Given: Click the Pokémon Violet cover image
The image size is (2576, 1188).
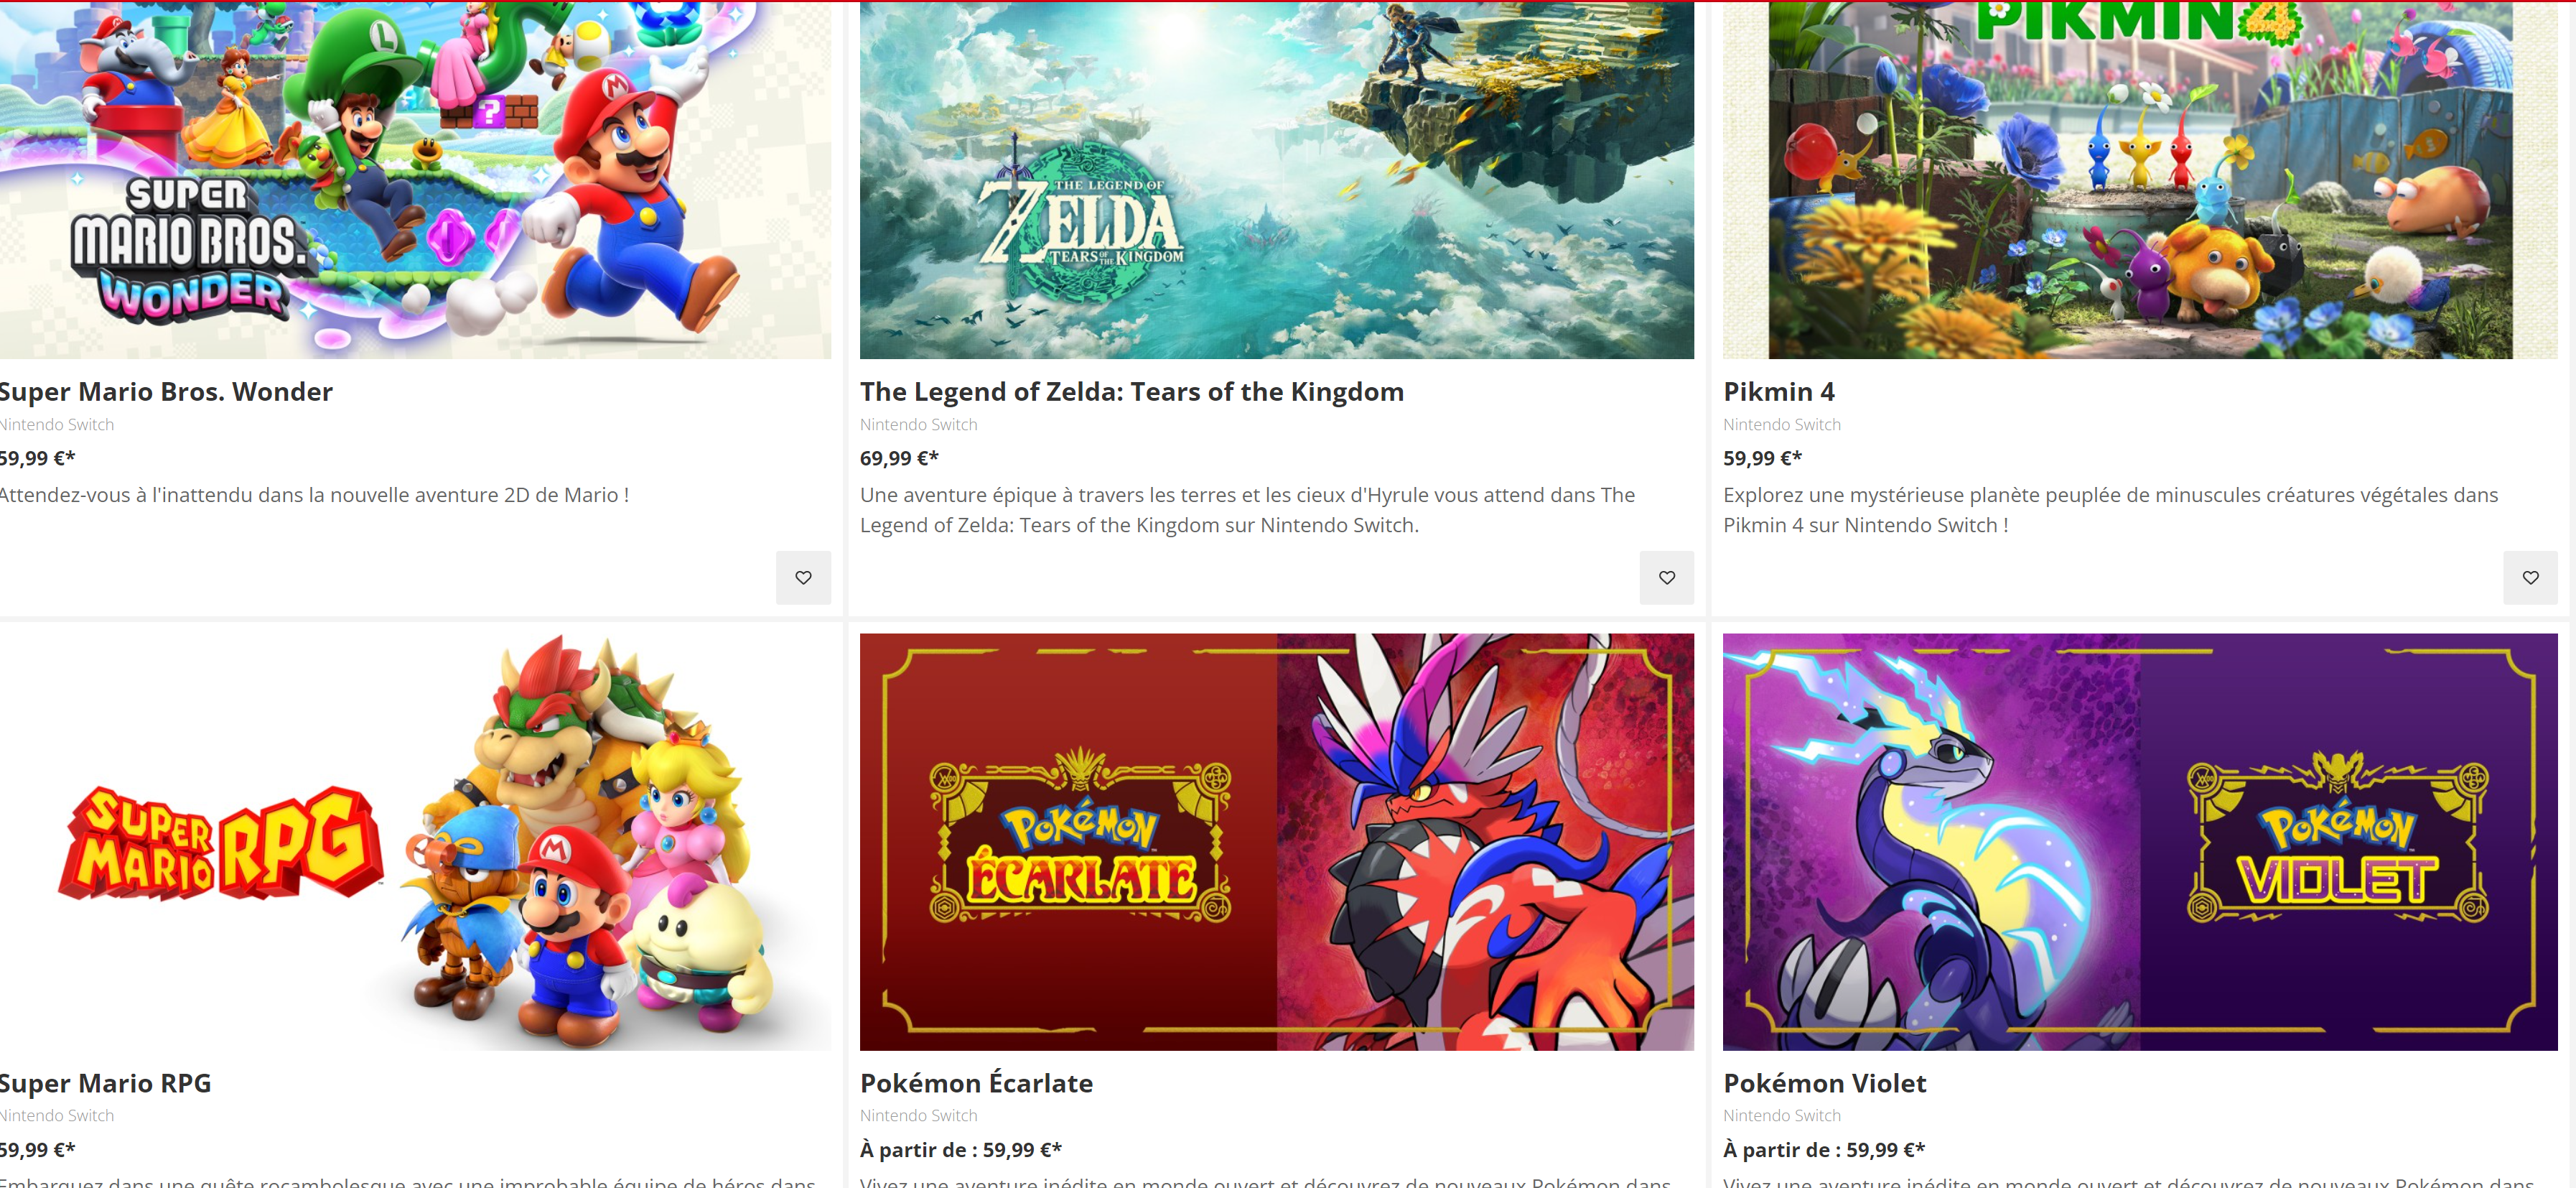Looking at the screenshot, I should (x=2139, y=840).
